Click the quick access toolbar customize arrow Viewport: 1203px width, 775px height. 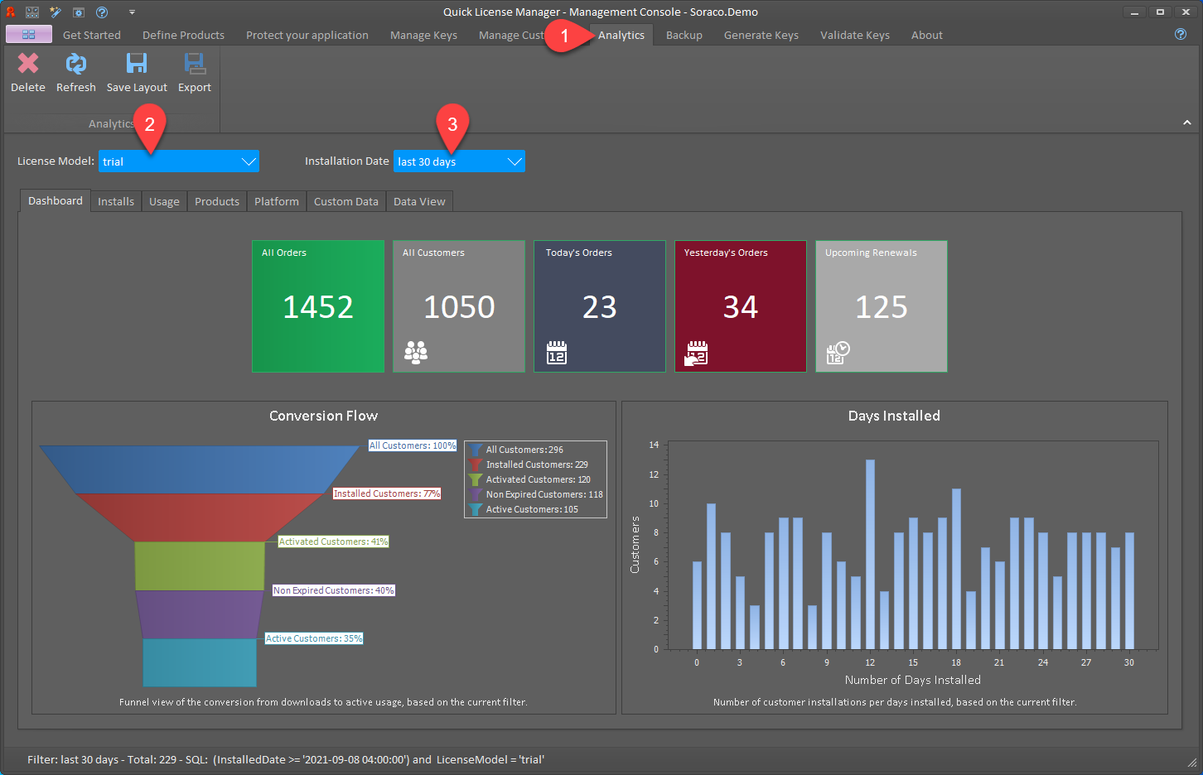[x=132, y=12]
